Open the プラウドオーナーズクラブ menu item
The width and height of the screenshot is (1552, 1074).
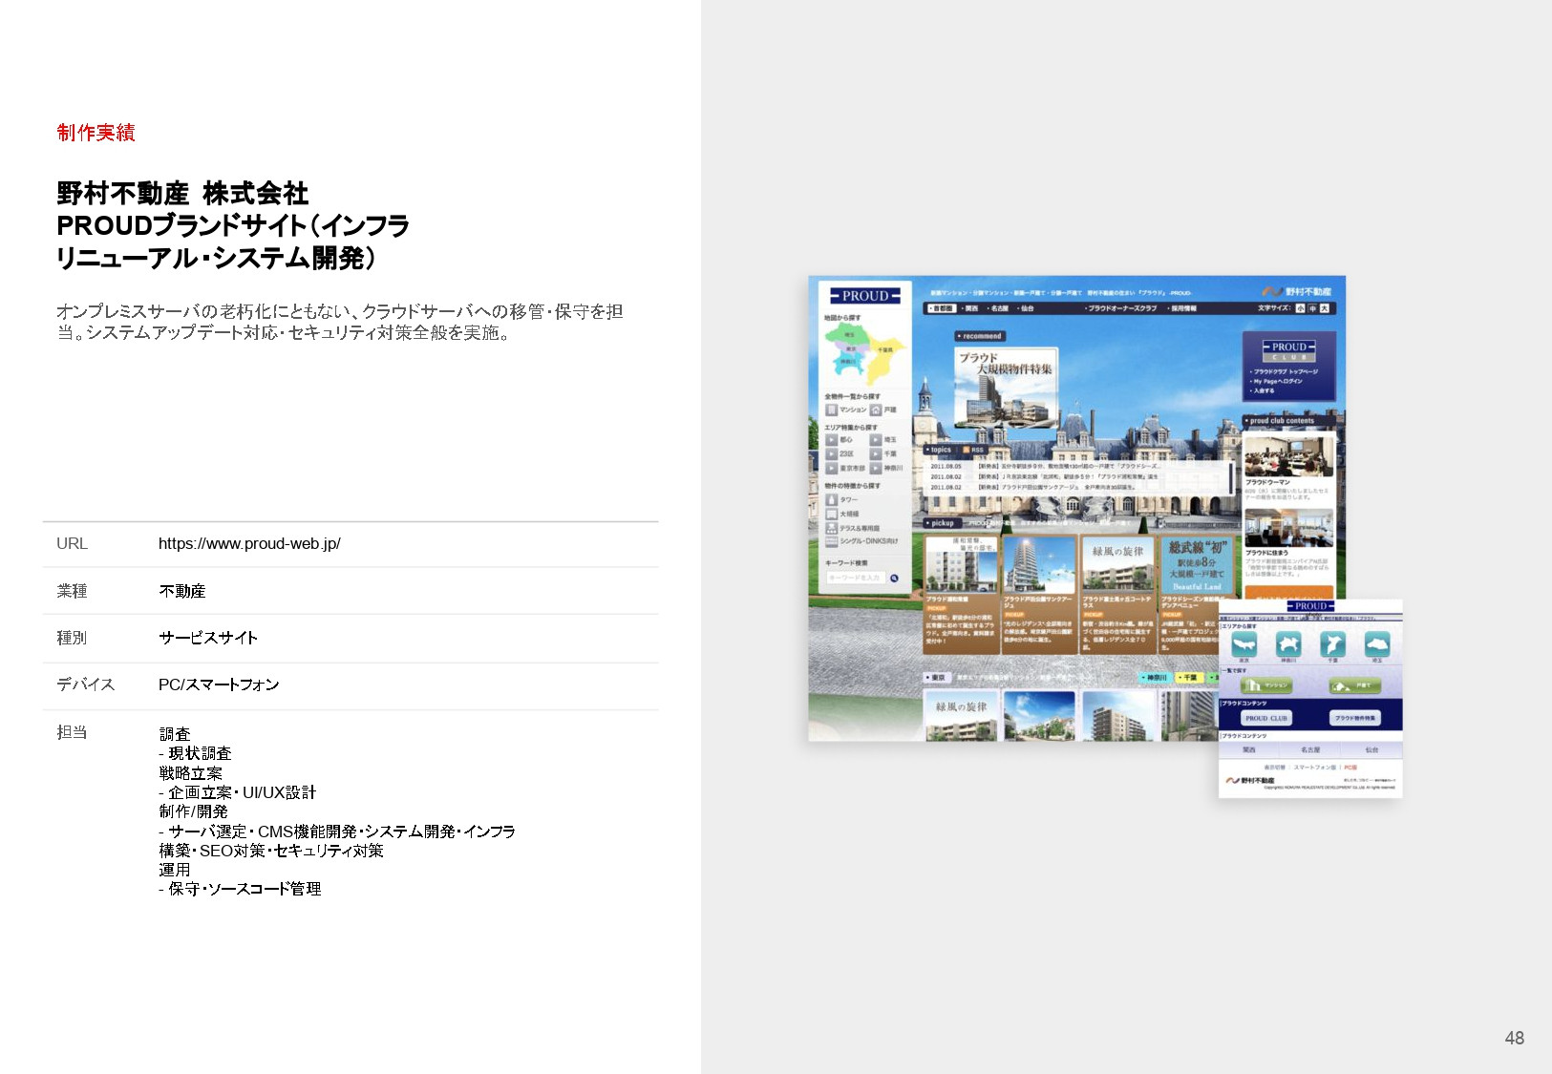tap(1122, 307)
